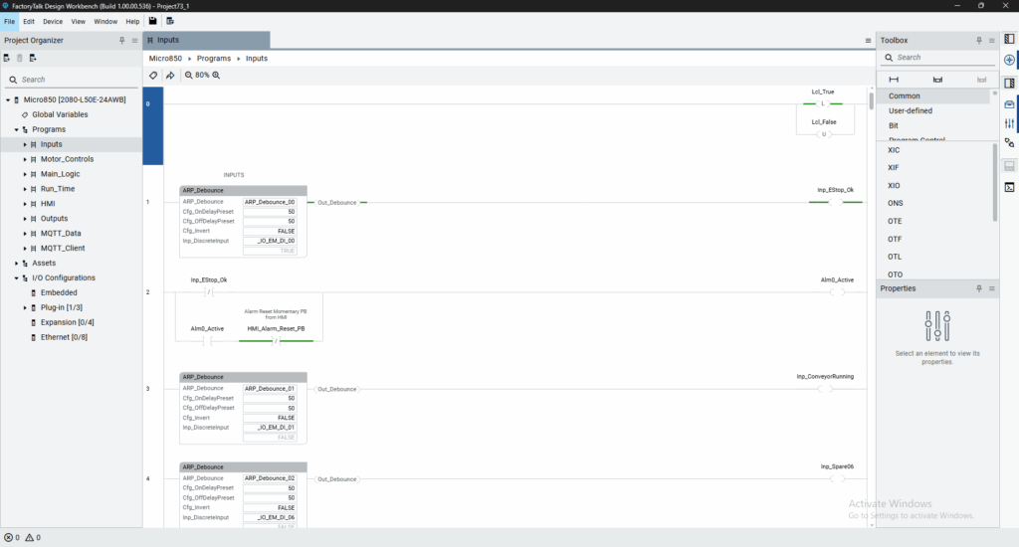Collapse the Micro850 controller tree node
Screen dimensions: 1019x547
click(x=8, y=100)
